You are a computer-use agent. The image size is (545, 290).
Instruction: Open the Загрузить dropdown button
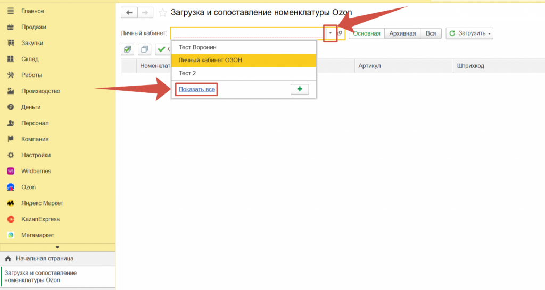(470, 33)
